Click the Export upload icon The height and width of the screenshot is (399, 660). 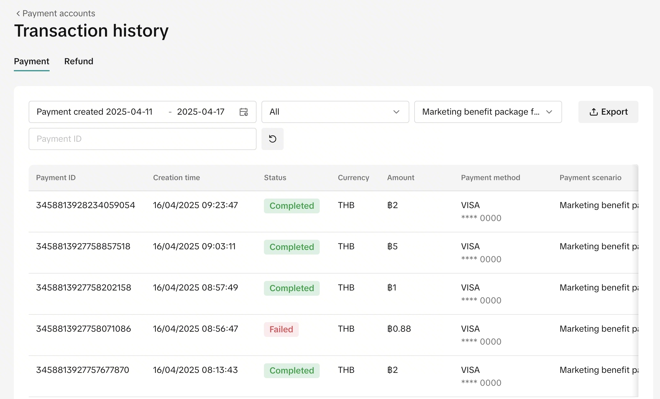coord(593,112)
